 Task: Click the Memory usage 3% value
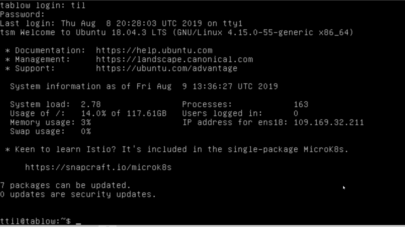click(86, 122)
